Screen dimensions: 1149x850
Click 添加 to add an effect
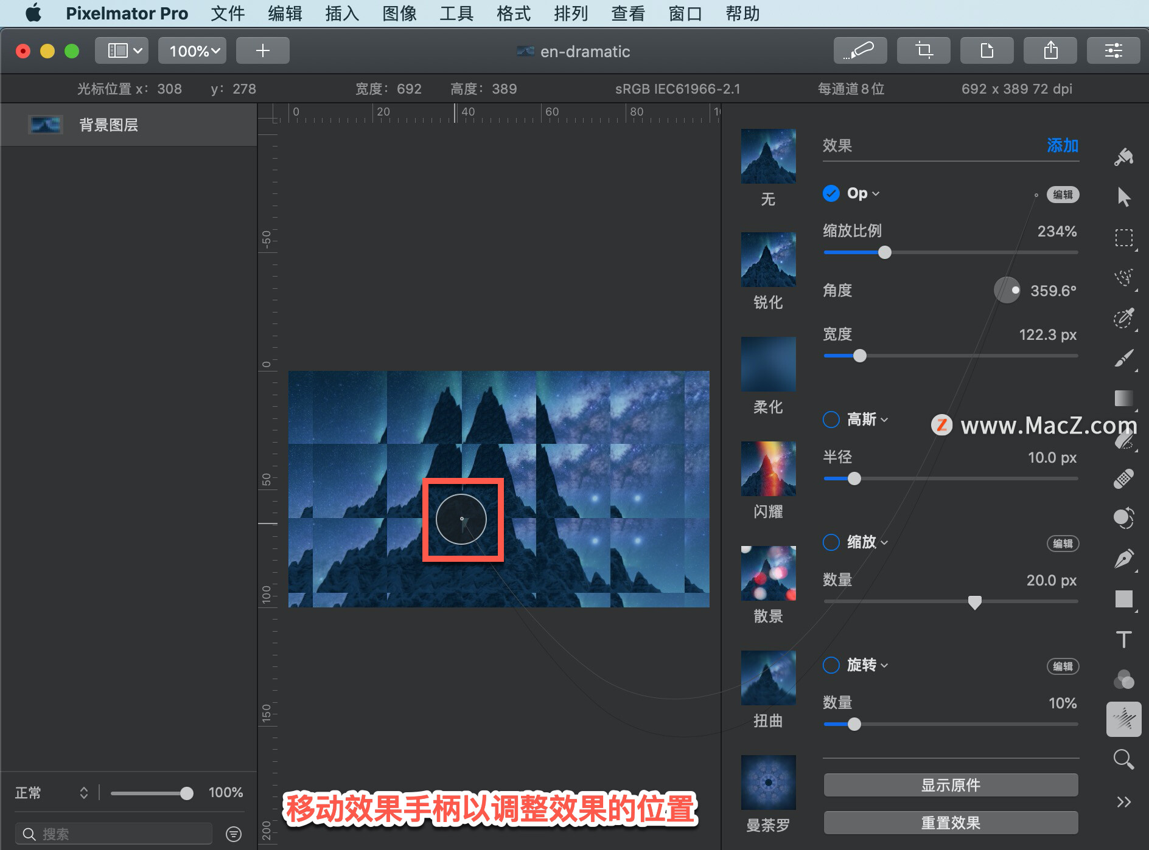click(x=1063, y=145)
